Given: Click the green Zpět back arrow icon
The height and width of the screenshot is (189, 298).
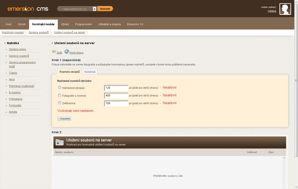Looking at the screenshot, I should [x=54, y=52].
